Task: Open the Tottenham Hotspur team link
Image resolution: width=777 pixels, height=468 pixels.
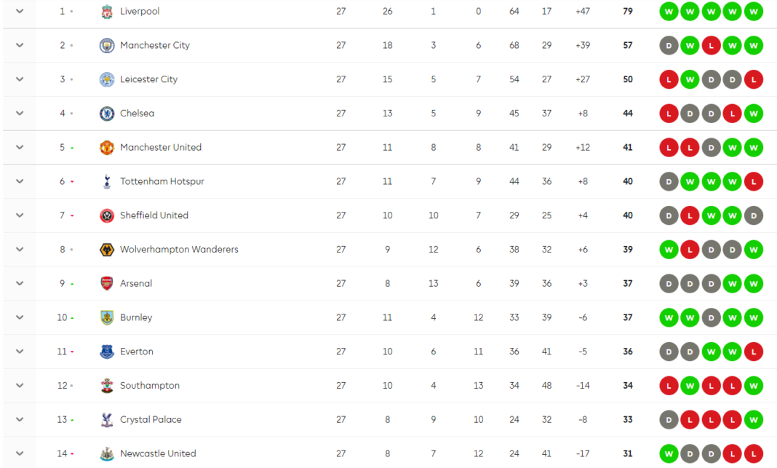Action: tap(162, 181)
